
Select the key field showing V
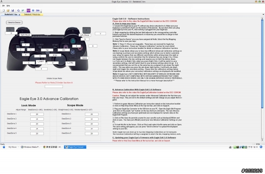tap(100, 33)
